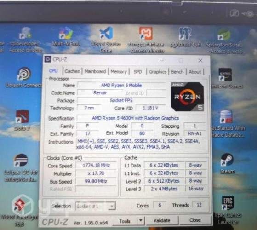This screenshot has height=230, width=257.
Task: Open the Visual Studio Code desktop shortcut
Action: [106, 40]
